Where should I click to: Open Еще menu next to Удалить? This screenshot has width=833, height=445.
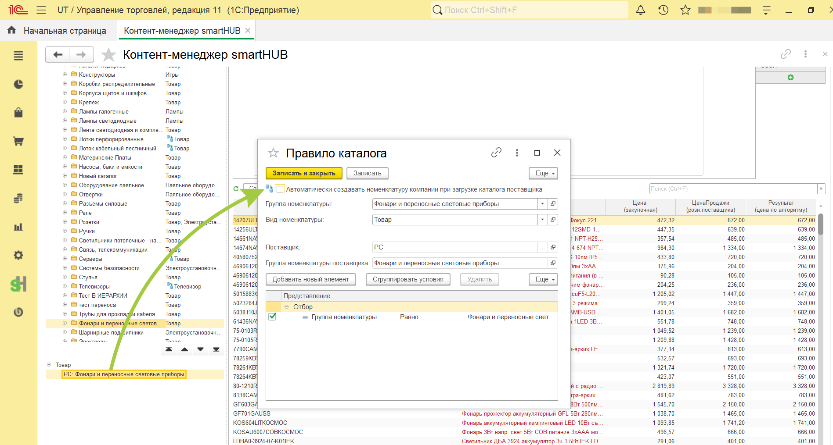[544, 279]
